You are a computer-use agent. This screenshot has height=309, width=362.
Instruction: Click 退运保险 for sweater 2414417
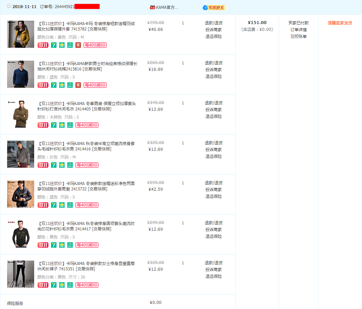pyautogui.click(x=213, y=236)
